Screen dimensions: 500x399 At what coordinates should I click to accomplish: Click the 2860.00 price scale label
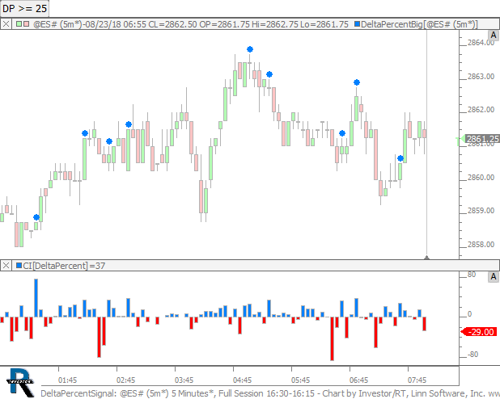pos(481,178)
